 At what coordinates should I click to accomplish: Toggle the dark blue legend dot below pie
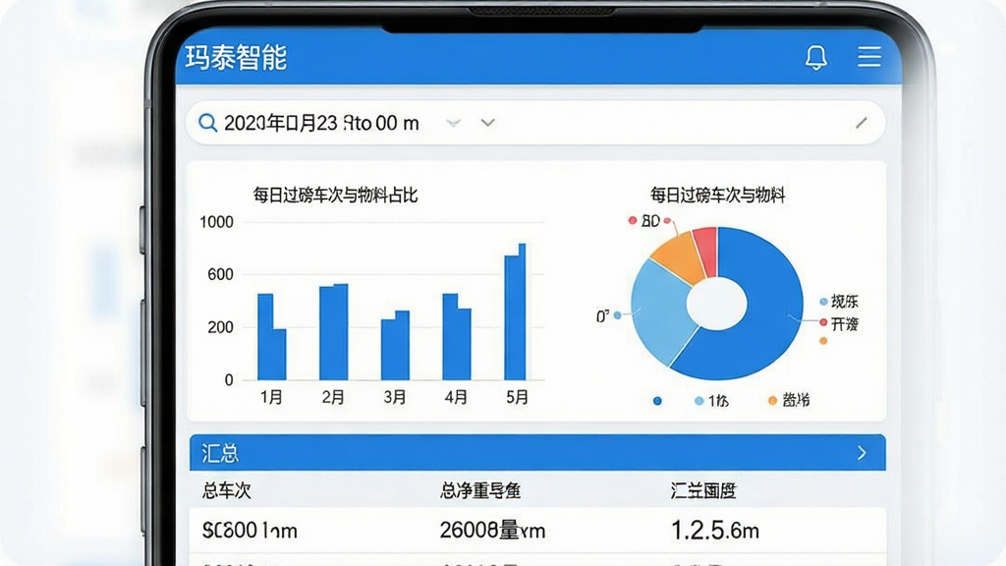coord(657,401)
